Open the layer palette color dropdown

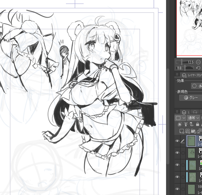click(x=180, y=118)
